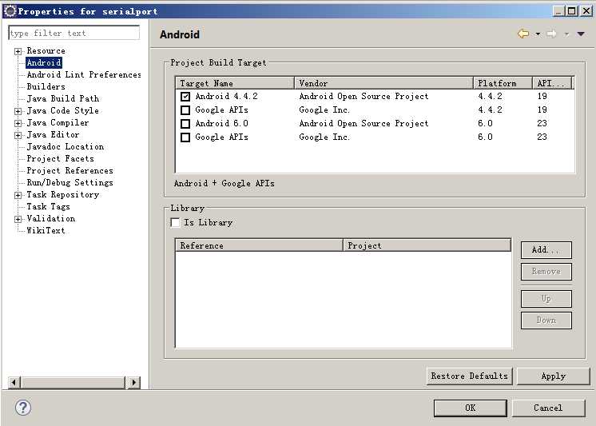Image resolution: width=596 pixels, height=426 pixels.
Task: Click the Down button
Action: [x=546, y=320]
